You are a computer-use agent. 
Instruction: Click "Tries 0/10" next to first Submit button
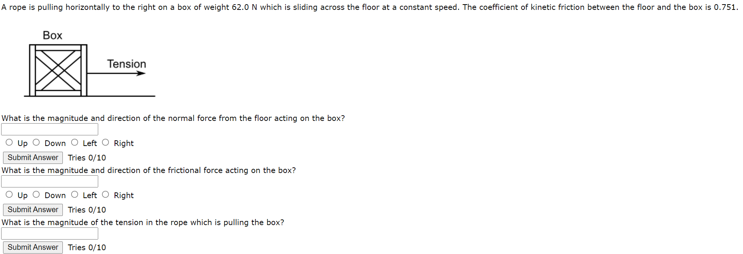(x=87, y=157)
